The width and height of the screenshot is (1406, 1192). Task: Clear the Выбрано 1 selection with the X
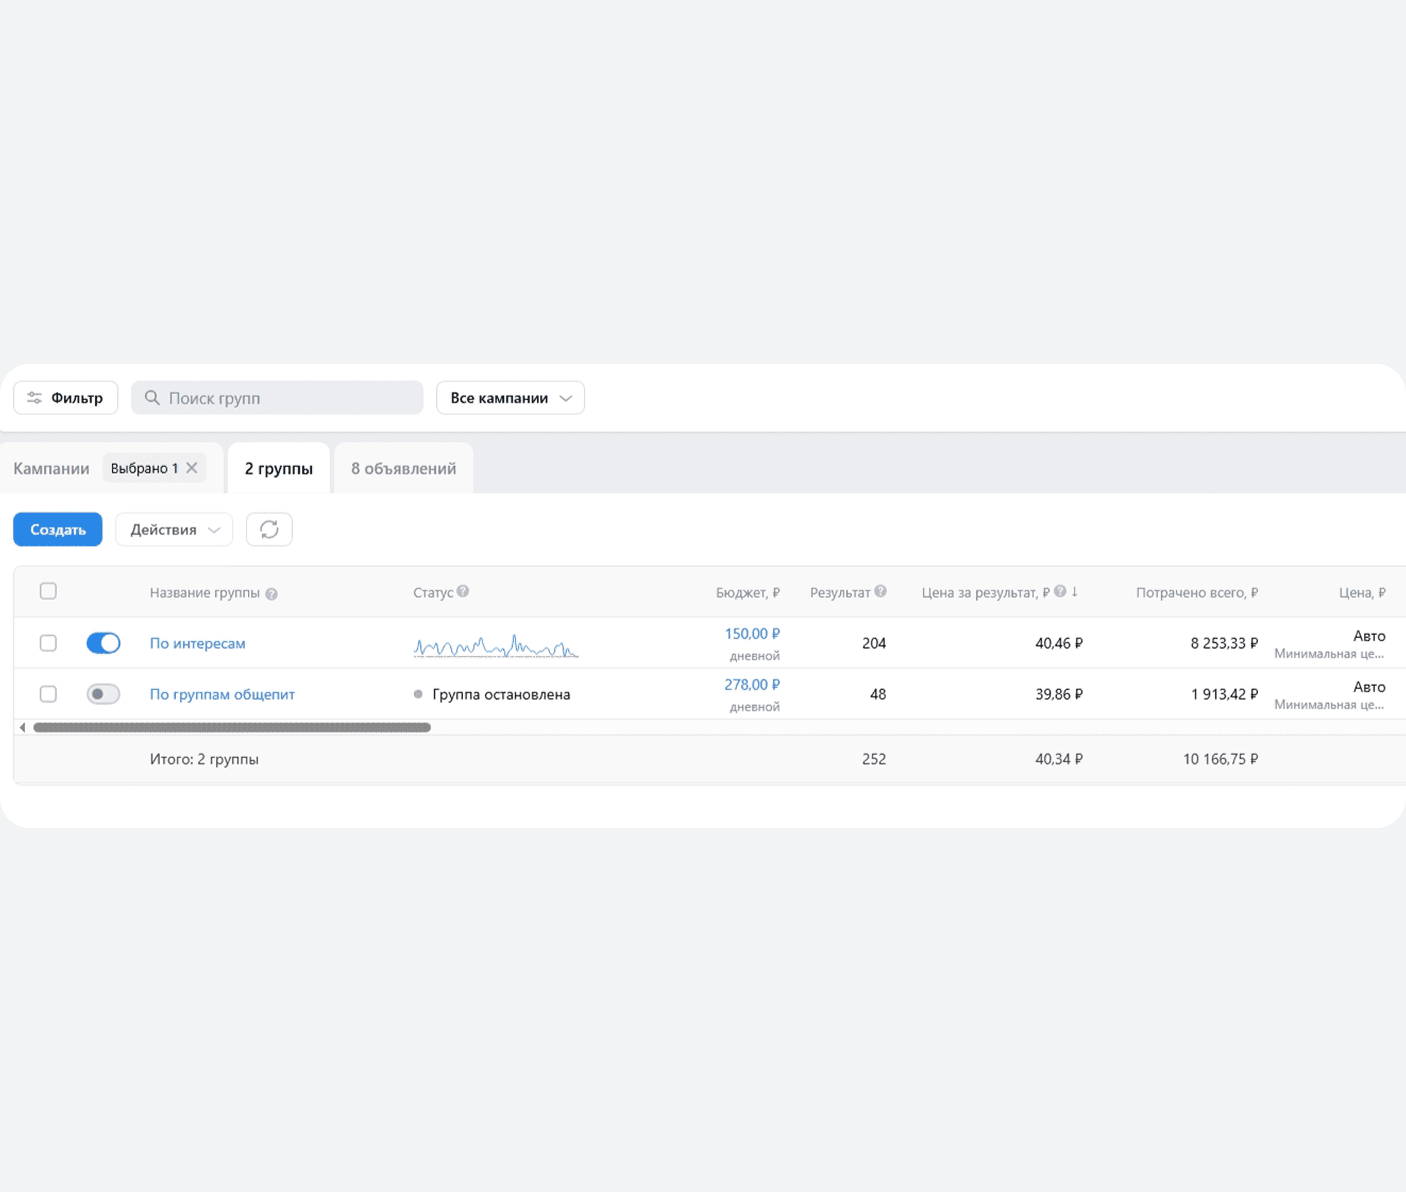[x=192, y=468]
